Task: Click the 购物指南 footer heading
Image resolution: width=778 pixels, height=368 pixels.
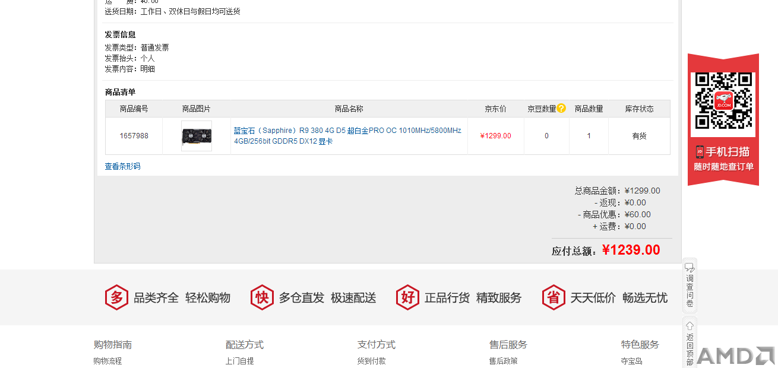Action: tap(113, 345)
